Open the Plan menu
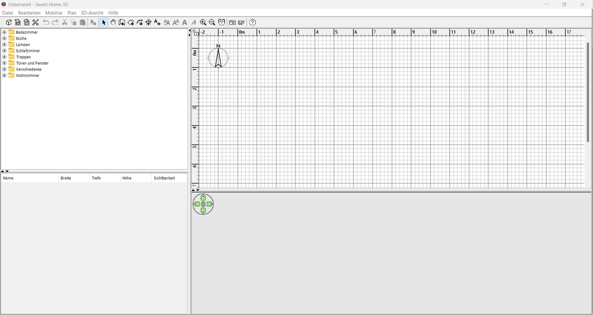The image size is (593, 315). click(x=72, y=13)
